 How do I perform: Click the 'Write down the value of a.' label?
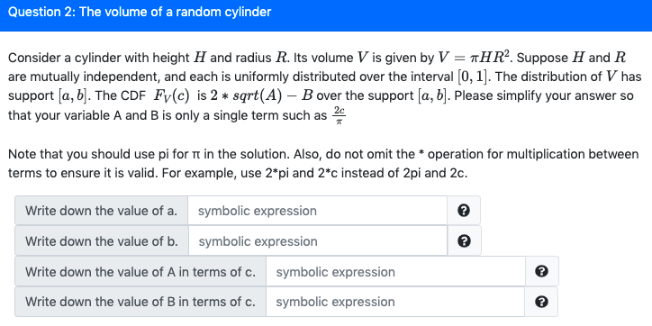pos(101,211)
